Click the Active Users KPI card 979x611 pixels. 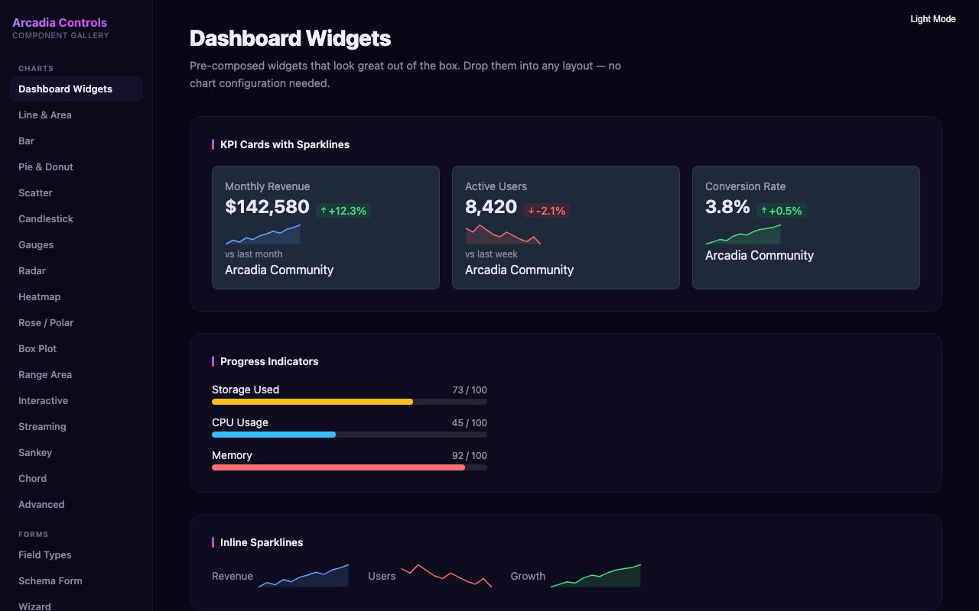[x=565, y=227]
